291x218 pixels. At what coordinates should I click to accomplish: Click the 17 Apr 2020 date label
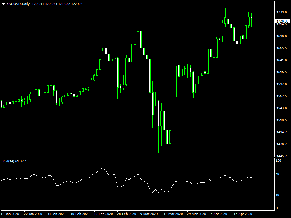click(243, 214)
